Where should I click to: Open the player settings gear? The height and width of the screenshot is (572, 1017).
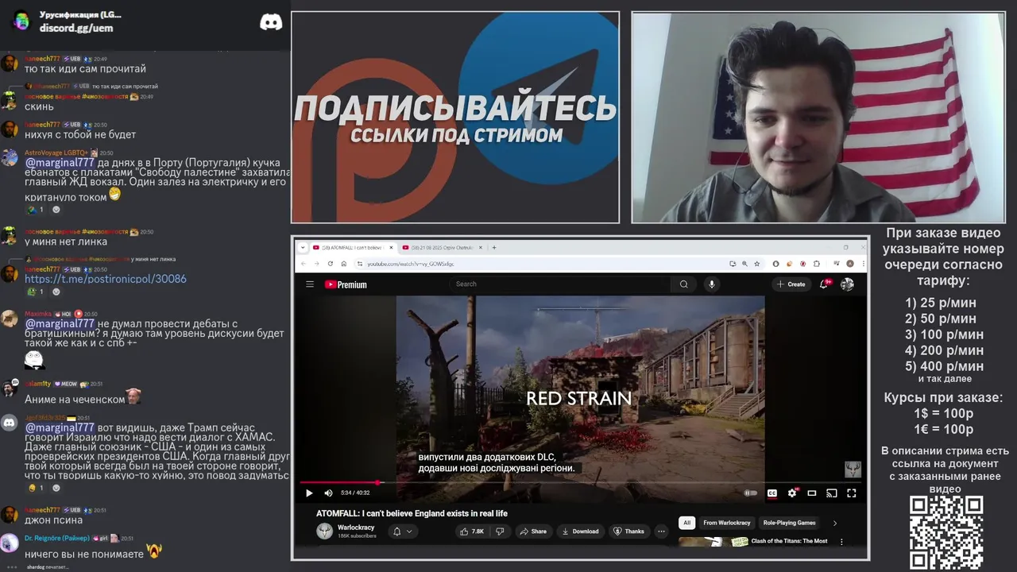pos(792,493)
